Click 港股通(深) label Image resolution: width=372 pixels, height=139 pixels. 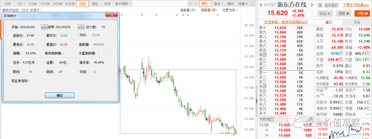pyautogui.click(x=209, y=10)
